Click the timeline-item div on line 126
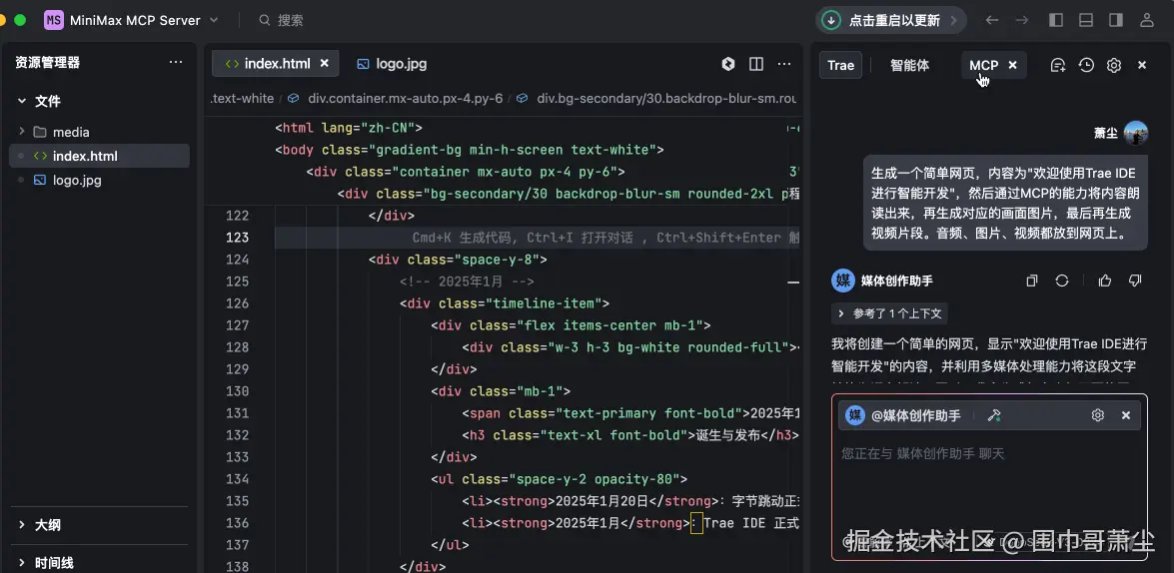The width and height of the screenshot is (1174, 573). 505,302
